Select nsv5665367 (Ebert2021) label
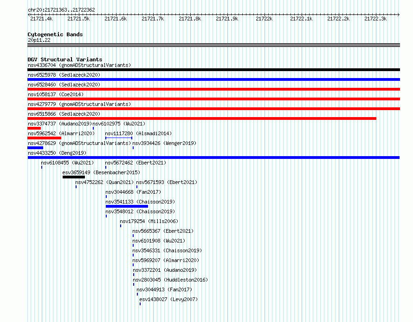 pyautogui.click(x=163, y=231)
